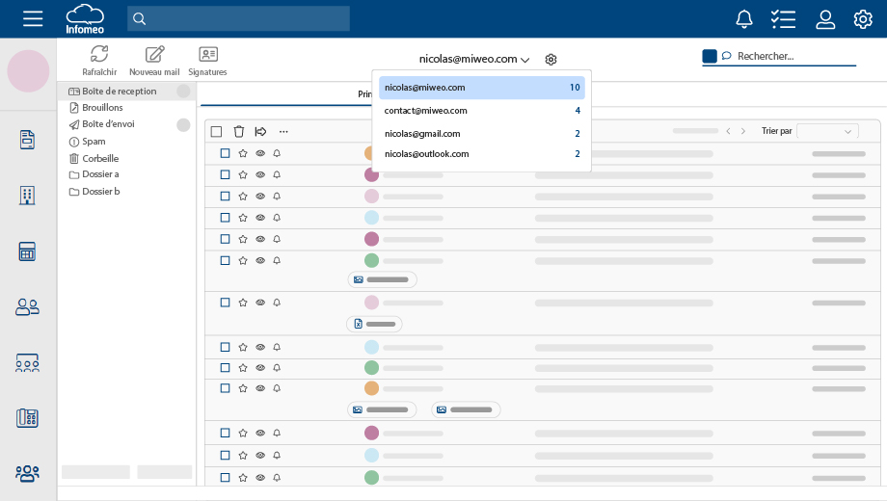Image resolution: width=887 pixels, height=501 pixels.
Task: Open the task checklist icon
Action: point(783,19)
